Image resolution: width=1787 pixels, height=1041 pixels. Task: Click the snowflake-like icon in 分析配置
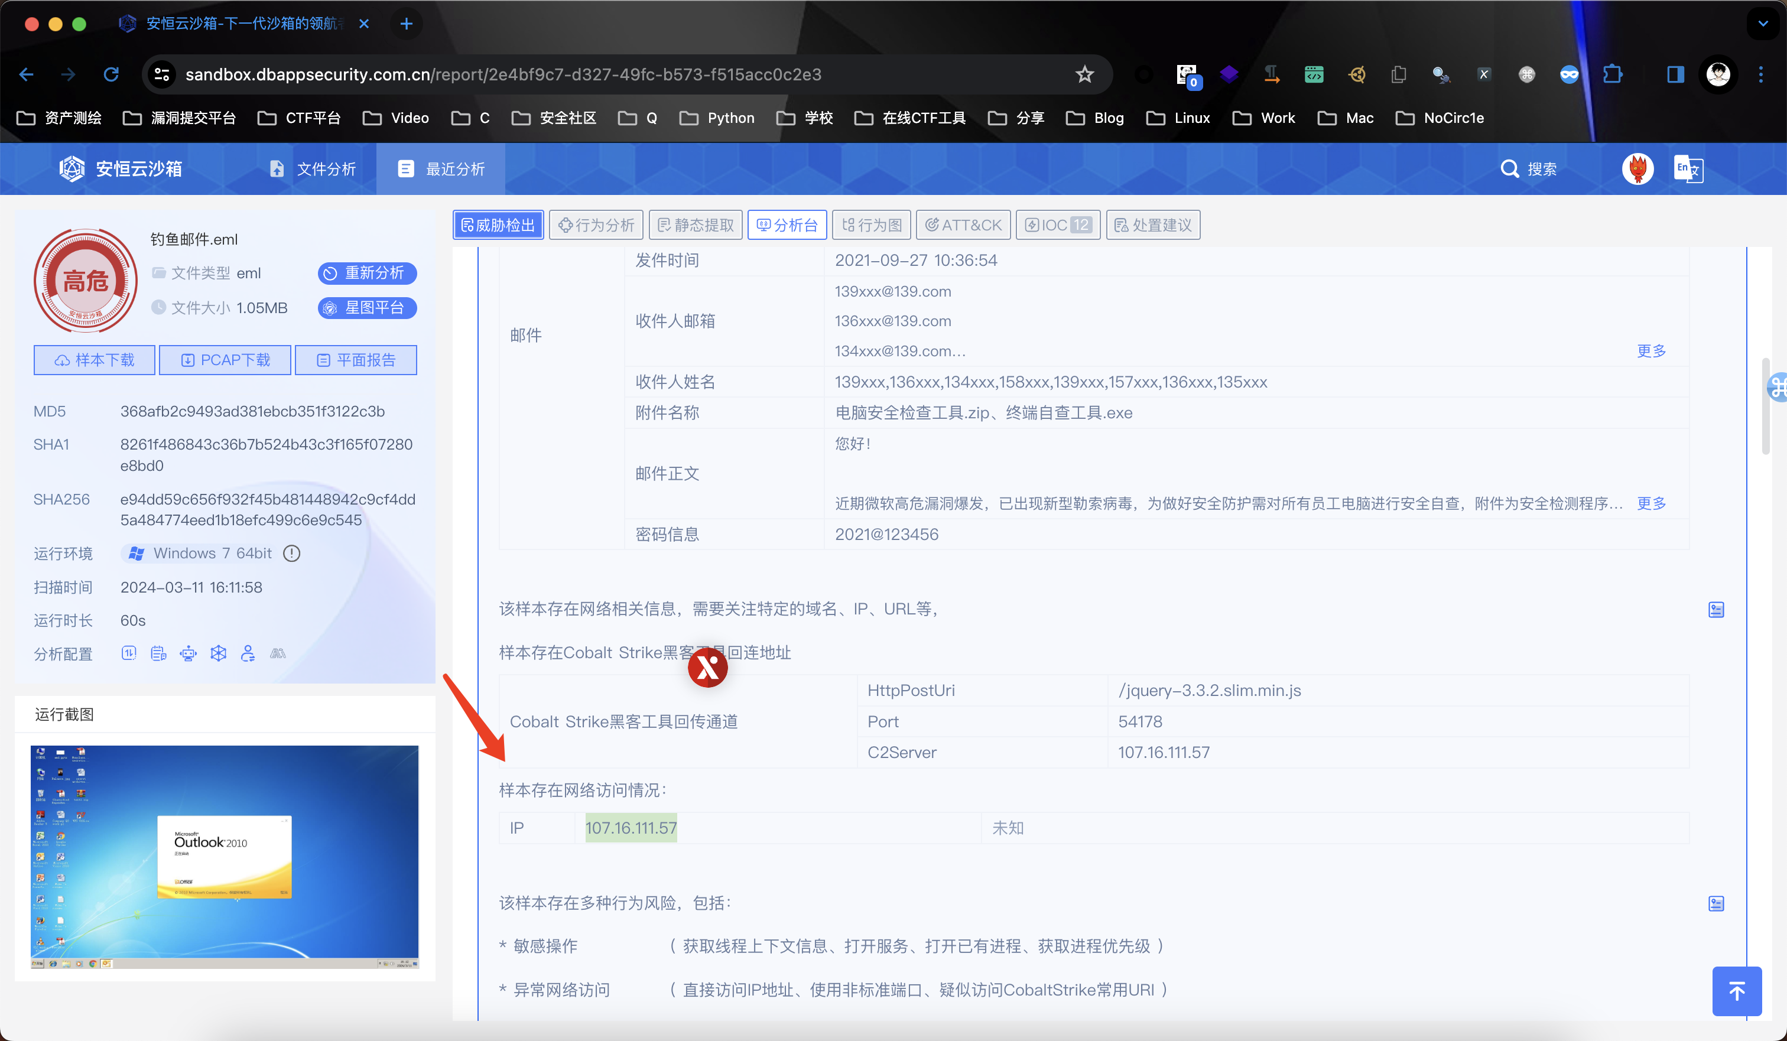click(x=219, y=653)
